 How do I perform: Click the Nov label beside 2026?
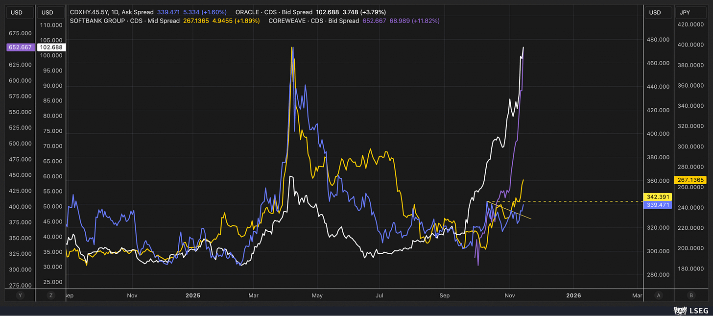[x=510, y=296]
